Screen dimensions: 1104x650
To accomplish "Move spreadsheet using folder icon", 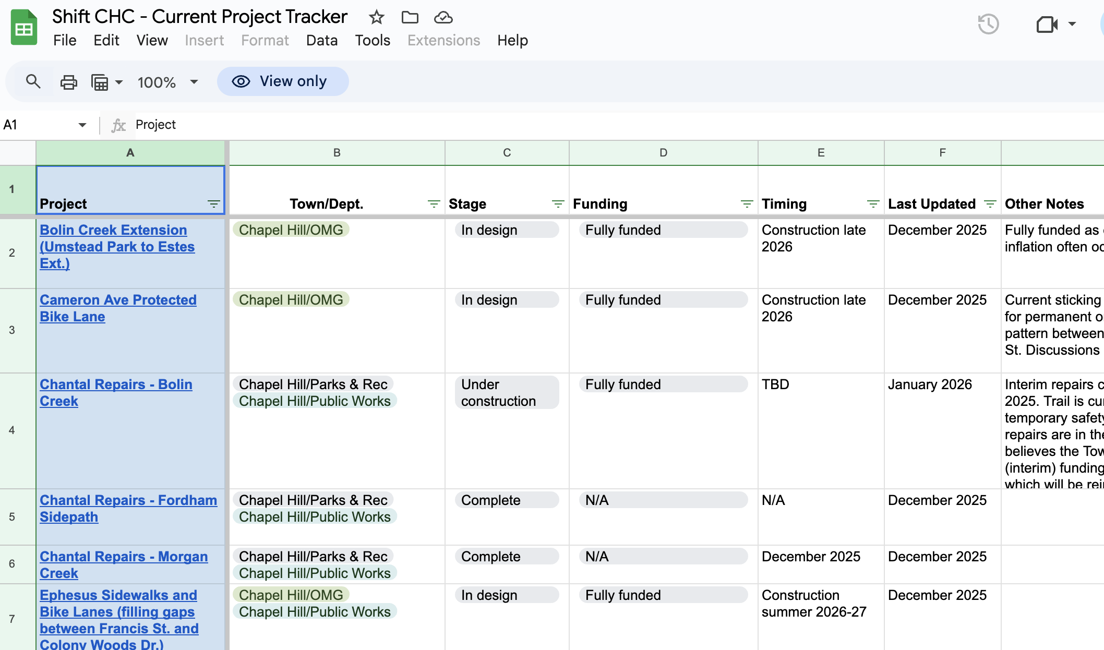I will pyautogui.click(x=410, y=17).
